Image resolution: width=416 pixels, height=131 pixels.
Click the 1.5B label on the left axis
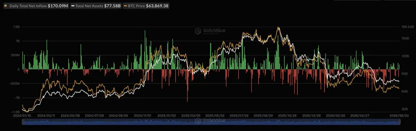point(16,27)
